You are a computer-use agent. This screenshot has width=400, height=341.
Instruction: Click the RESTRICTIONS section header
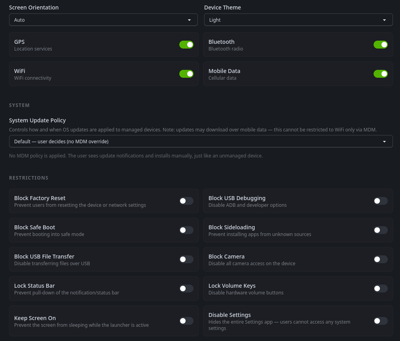point(29,178)
